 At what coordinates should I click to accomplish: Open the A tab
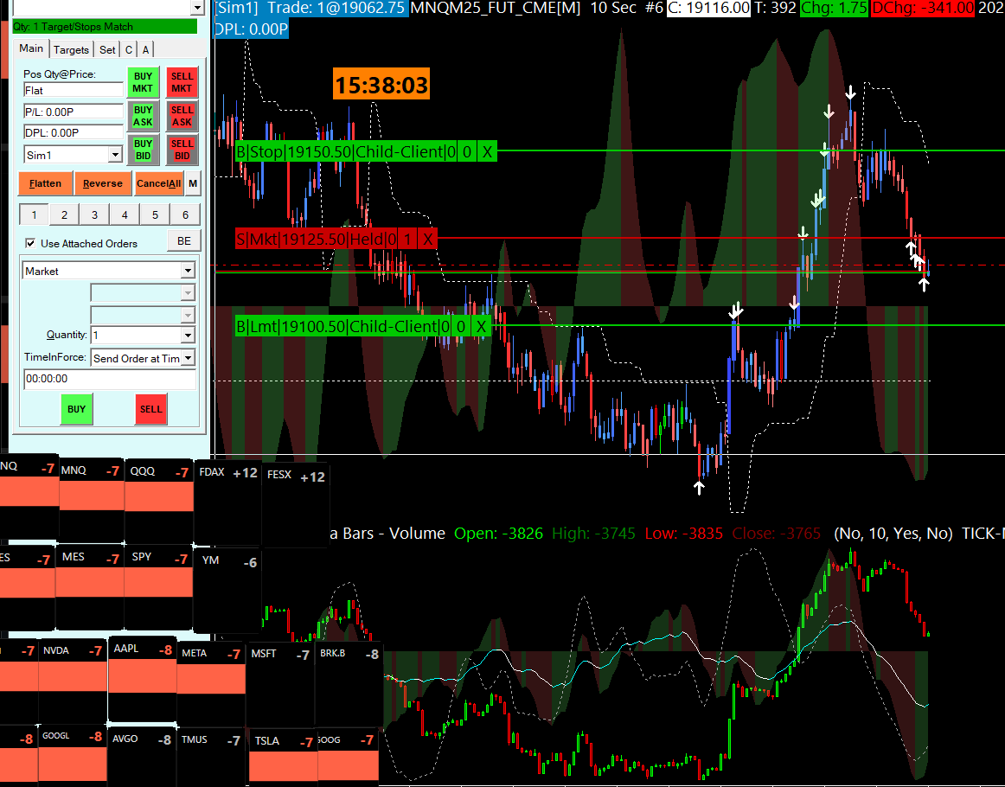(145, 50)
